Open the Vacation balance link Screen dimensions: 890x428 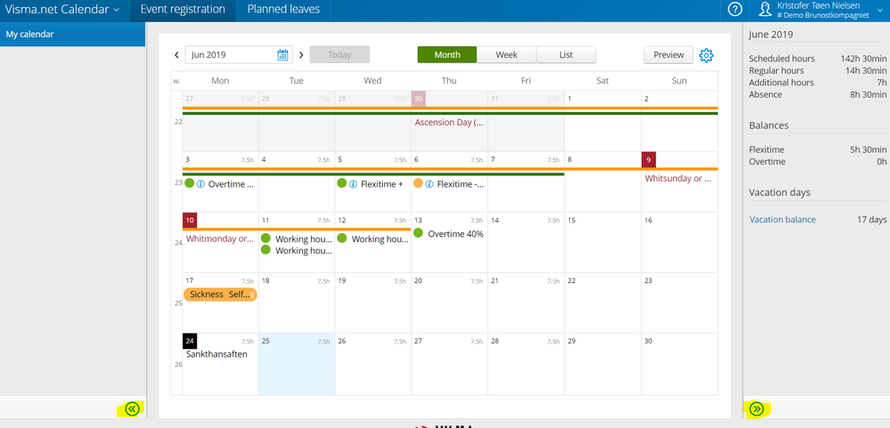pos(782,220)
